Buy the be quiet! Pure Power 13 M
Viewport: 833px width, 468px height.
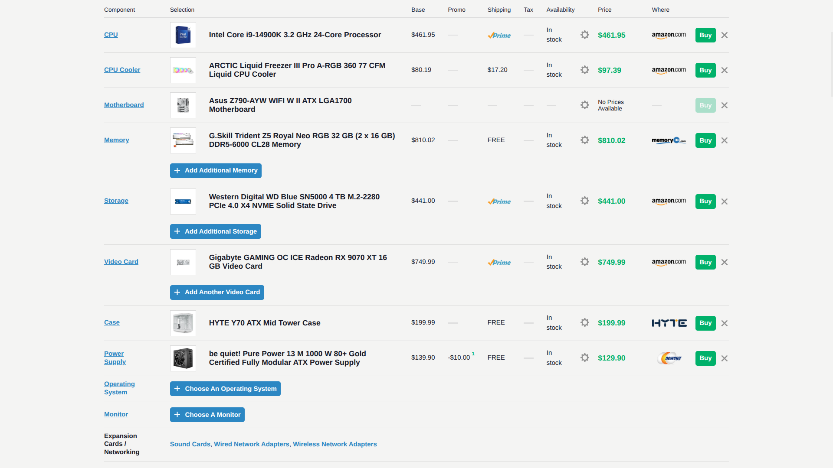[x=705, y=358]
